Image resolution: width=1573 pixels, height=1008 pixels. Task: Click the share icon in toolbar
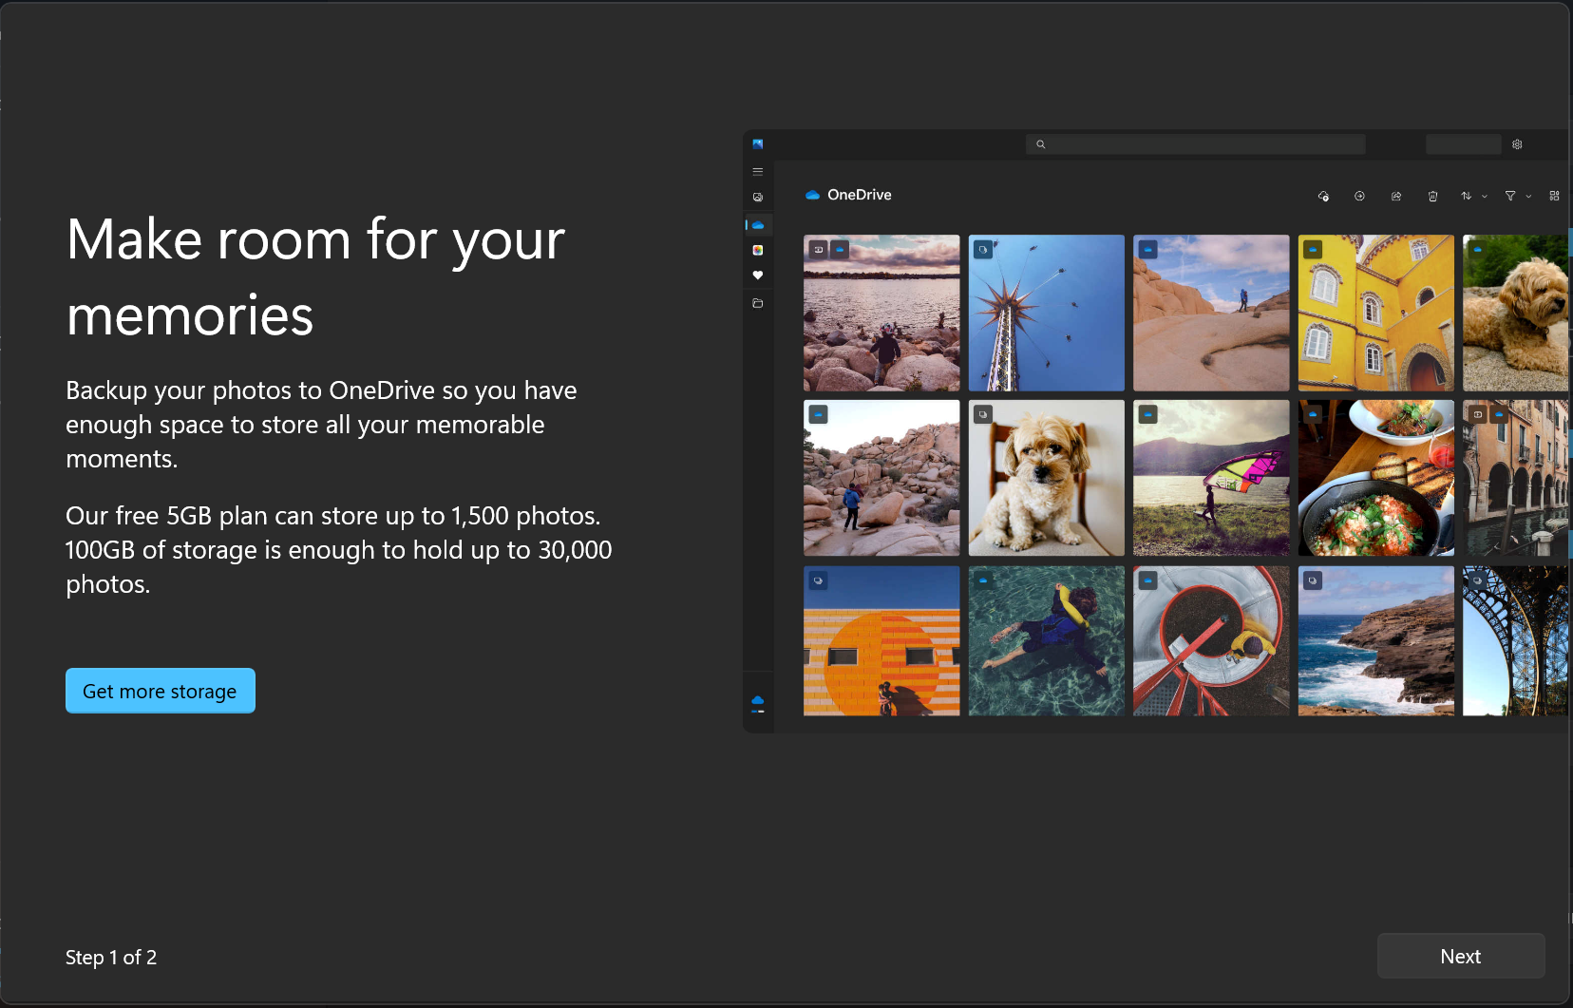(x=1396, y=196)
